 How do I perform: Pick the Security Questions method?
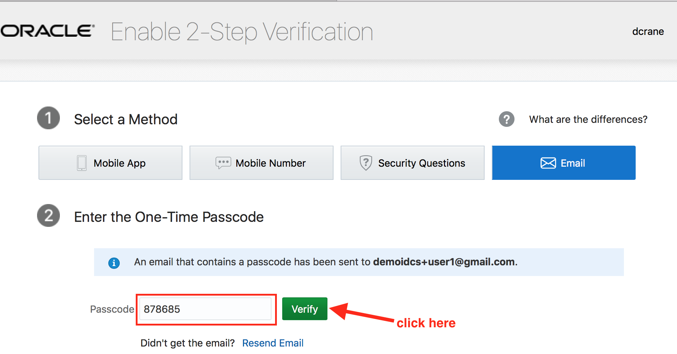[413, 163]
